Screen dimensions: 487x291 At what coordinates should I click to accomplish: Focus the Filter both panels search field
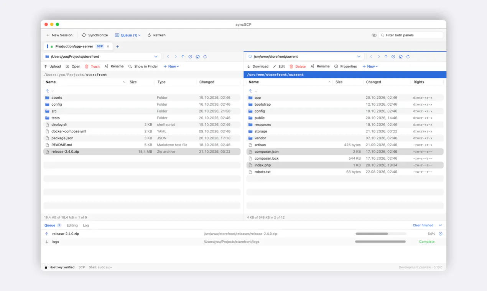(x=411, y=35)
